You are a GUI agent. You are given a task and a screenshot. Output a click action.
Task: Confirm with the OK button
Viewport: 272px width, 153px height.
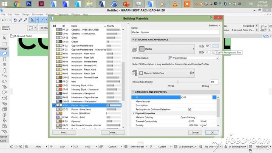tap(212, 132)
